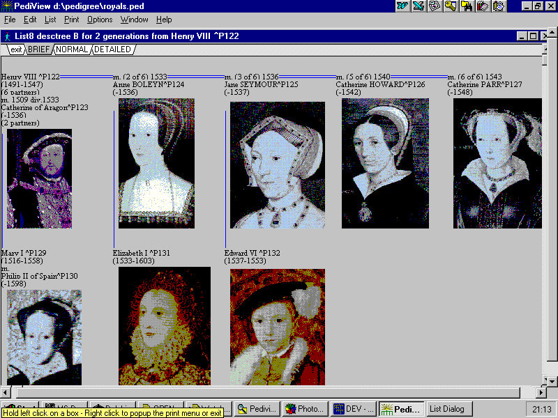
Task: Open the Window menu
Action: click(x=134, y=20)
